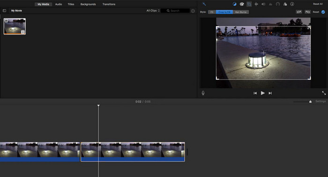
Task: Open the volume speaker tool
Action: [x=263, y=4]
